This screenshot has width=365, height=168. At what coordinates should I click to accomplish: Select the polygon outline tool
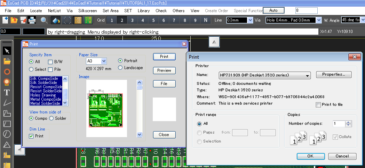(x=7, y=113)
